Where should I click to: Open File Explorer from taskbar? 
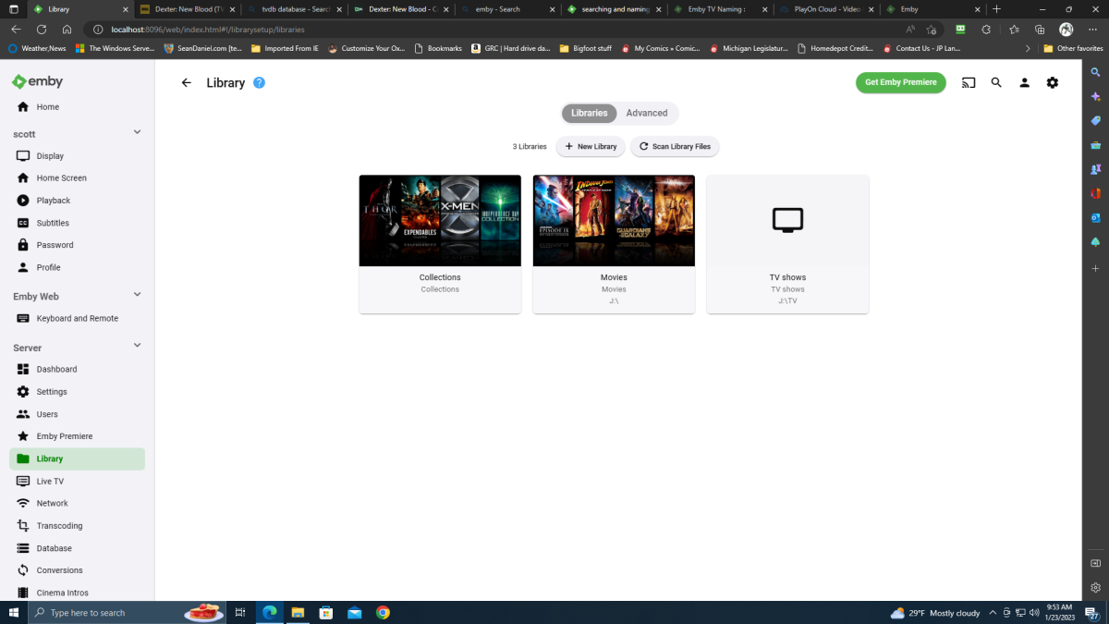(x=298, y=613)
